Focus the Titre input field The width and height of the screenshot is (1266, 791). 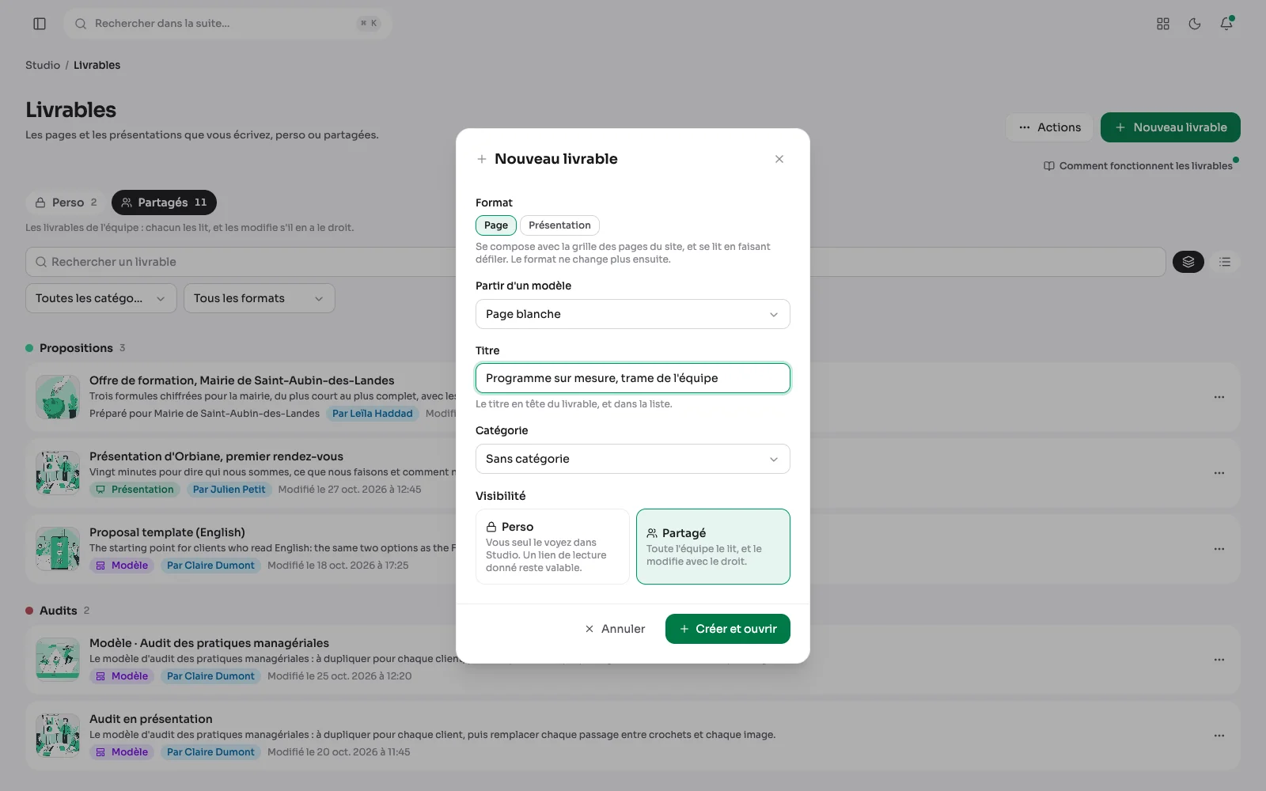coord(633,378)
